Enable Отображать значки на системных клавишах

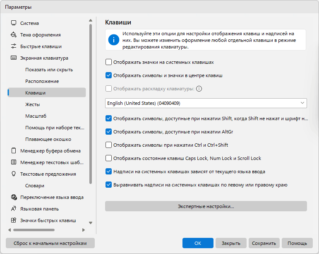click(109, 62)
